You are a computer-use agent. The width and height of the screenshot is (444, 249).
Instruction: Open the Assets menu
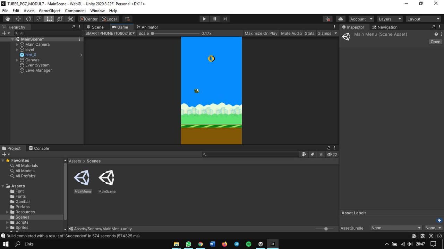(29, 11)
